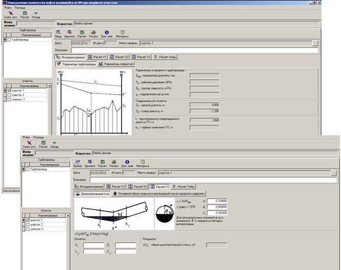Toggle участок 2 checkbox in front window

[28, 225]
